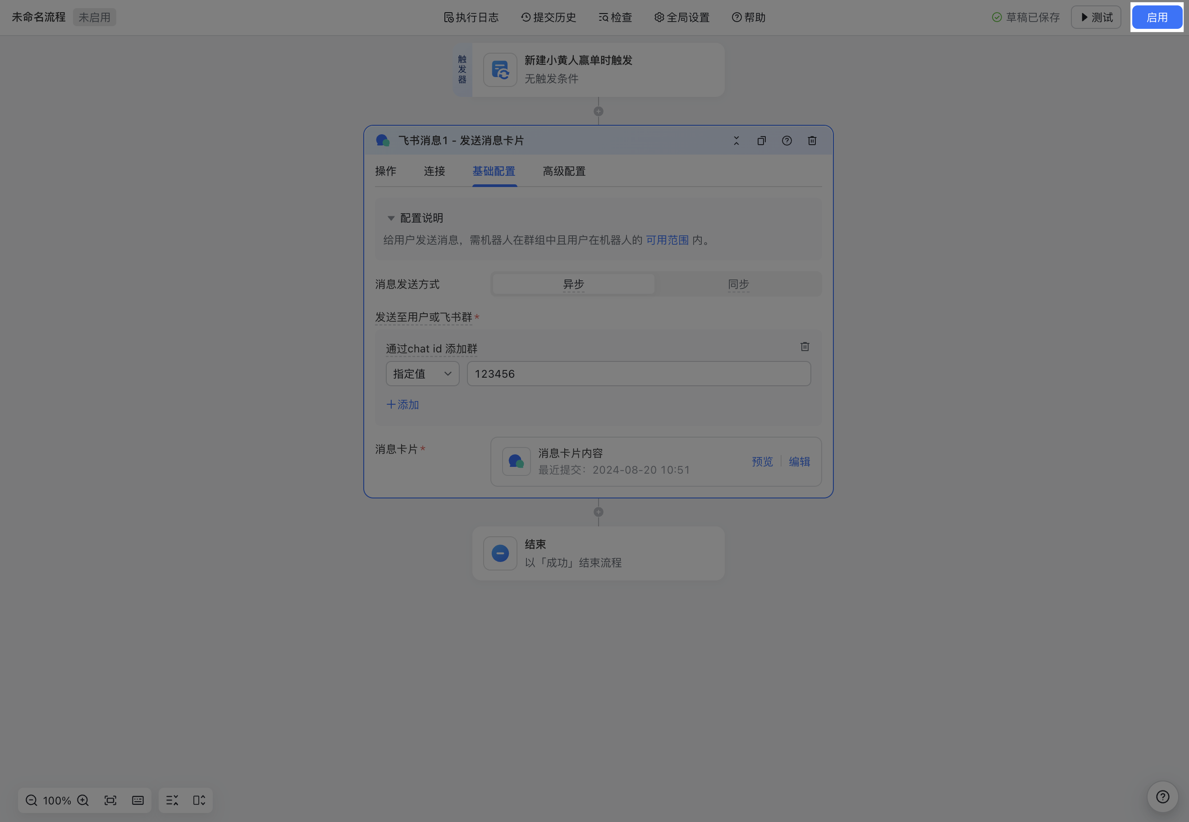Open the 可用范围 link
Screen dimensions: 1189x822
[667, 240]
